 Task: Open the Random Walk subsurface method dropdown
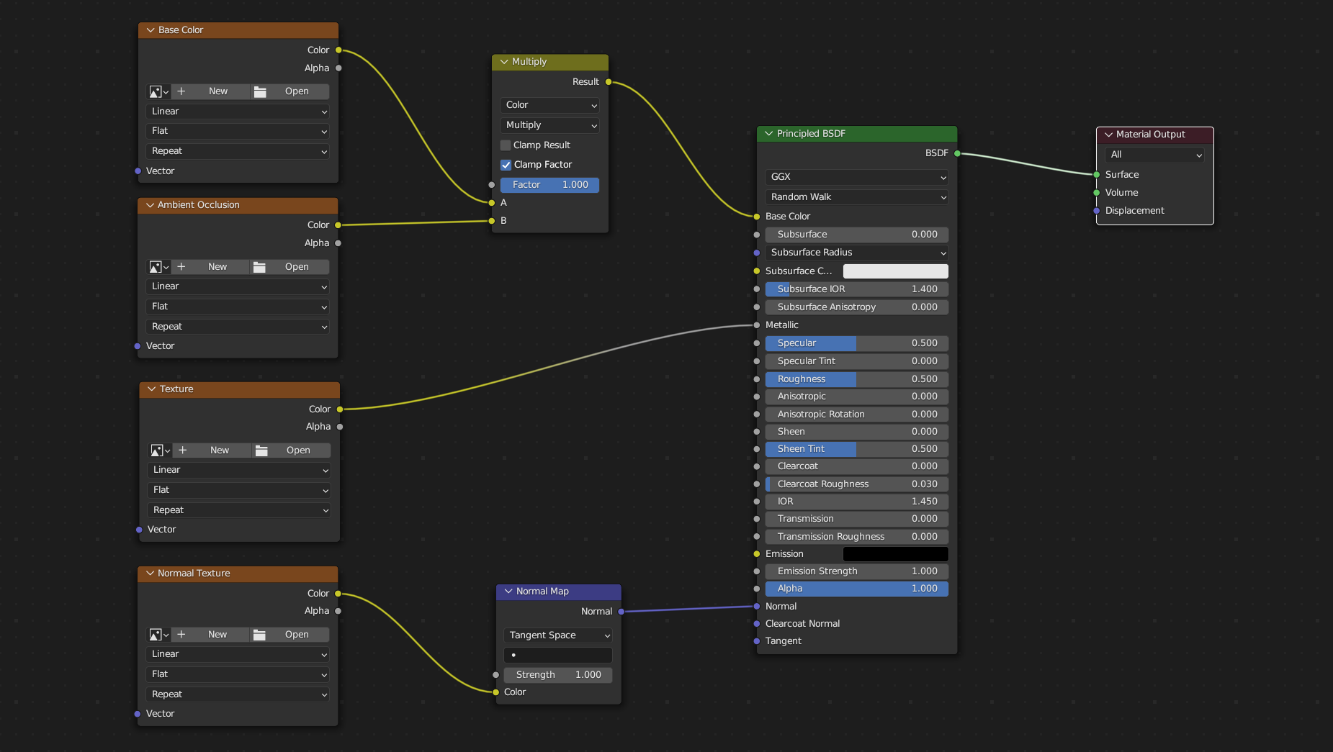click(856, 196)
